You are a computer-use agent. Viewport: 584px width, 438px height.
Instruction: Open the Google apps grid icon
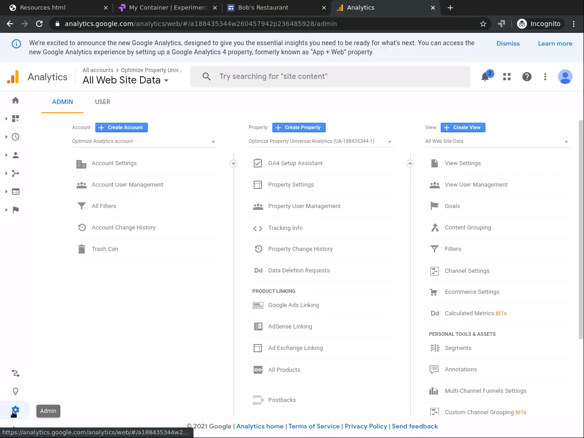point(506,77)
